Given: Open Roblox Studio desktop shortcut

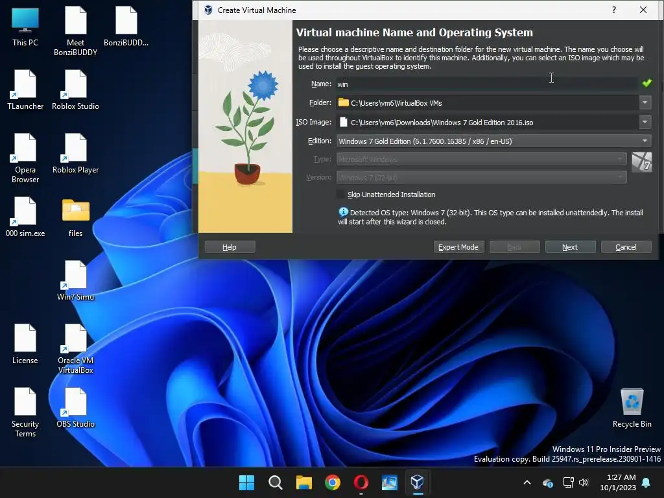Looking at the screenshot, I should point(75,89).
